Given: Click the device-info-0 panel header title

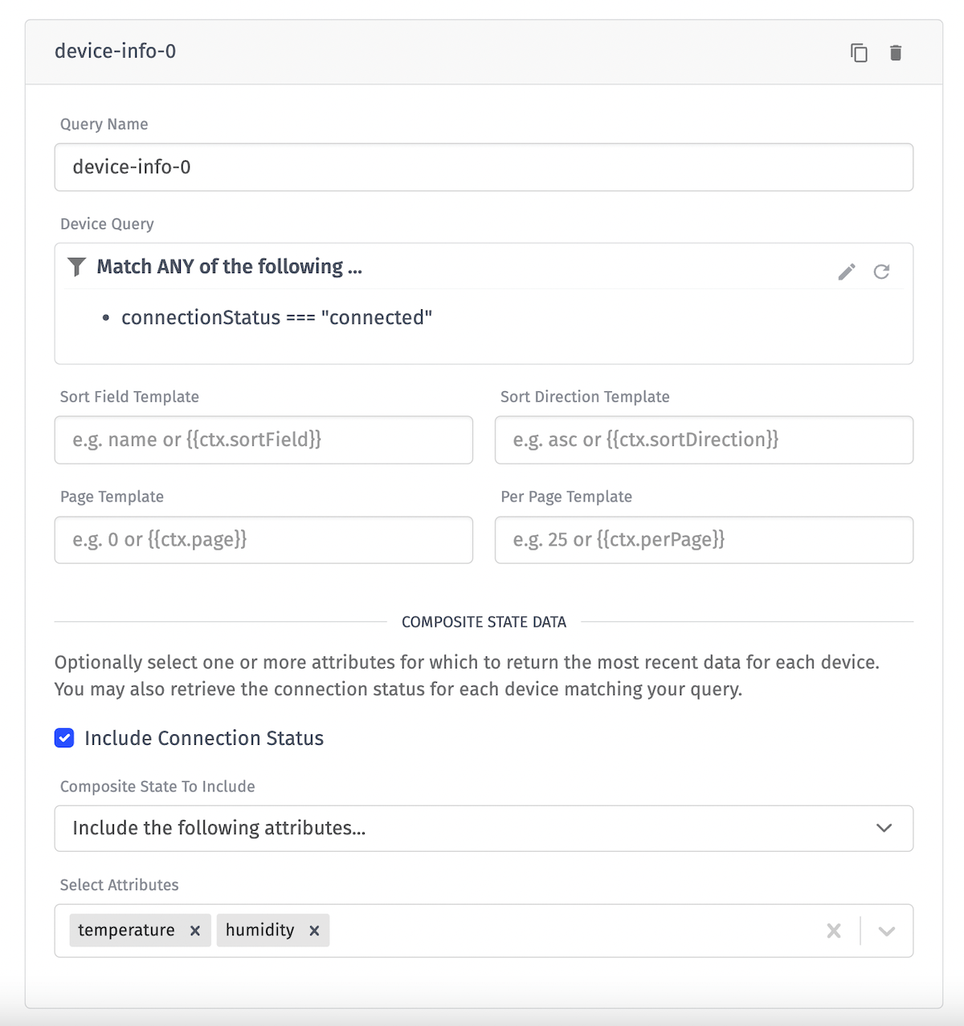Looking at the screenshot, I should coord(115,51).
